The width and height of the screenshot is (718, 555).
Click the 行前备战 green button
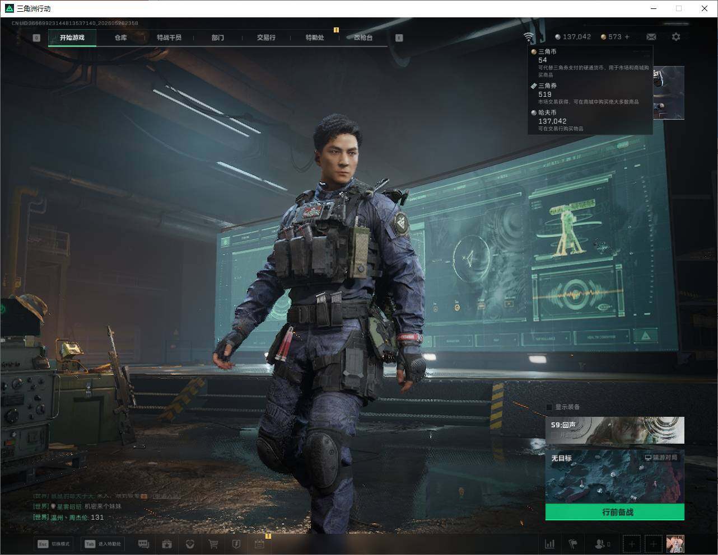click(615, 512)
